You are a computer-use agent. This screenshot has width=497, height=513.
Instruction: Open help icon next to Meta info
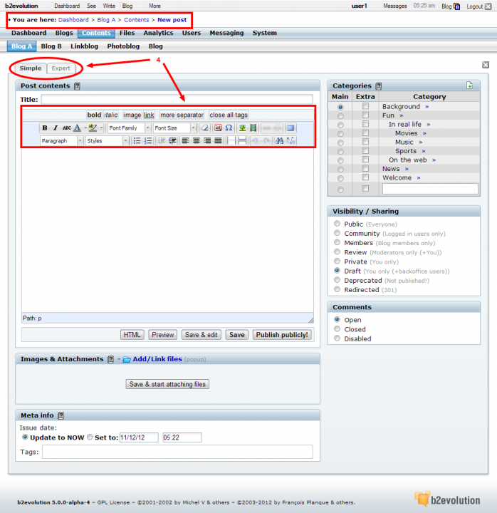tap(61, 415)
